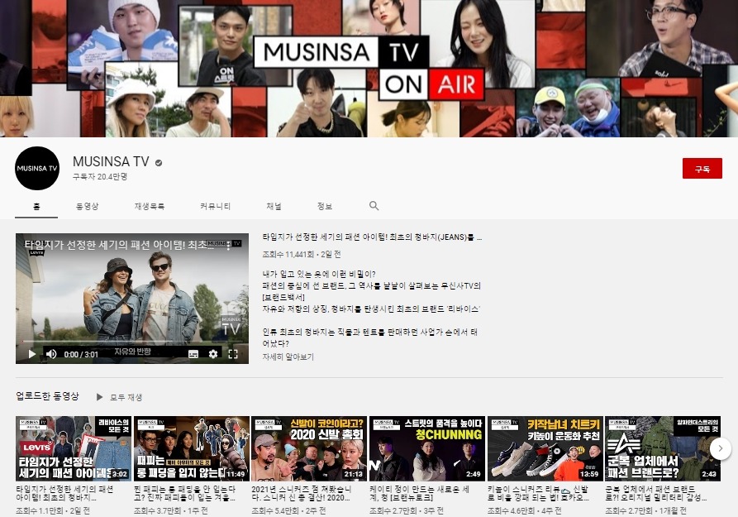The image size is (738, 517).
Task: Click the MUSINSA TV channel avatar
Action: (37, 169)
